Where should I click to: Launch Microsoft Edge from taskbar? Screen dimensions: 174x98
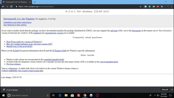pyautogui.click(x=60, y=95)
